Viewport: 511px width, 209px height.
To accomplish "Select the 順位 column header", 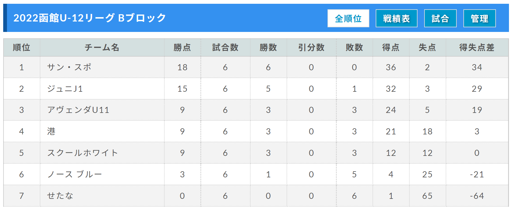I will (x=22, y=47).
